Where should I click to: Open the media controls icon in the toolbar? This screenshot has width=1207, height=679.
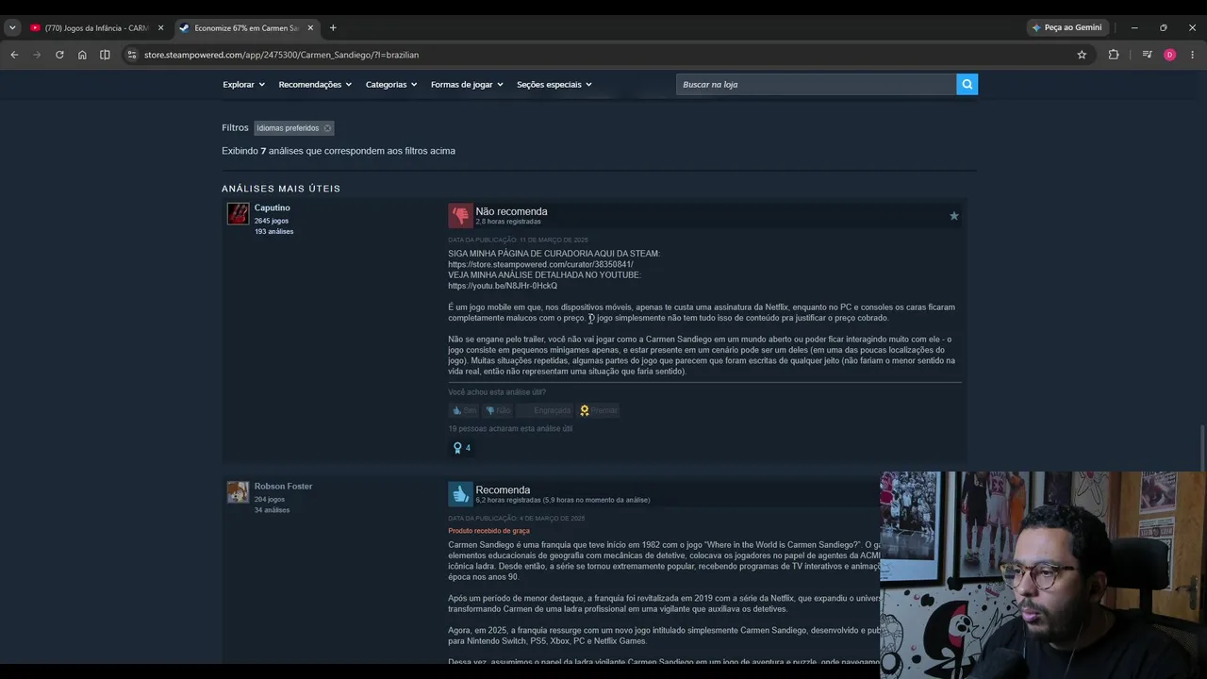click(1147, 55)
